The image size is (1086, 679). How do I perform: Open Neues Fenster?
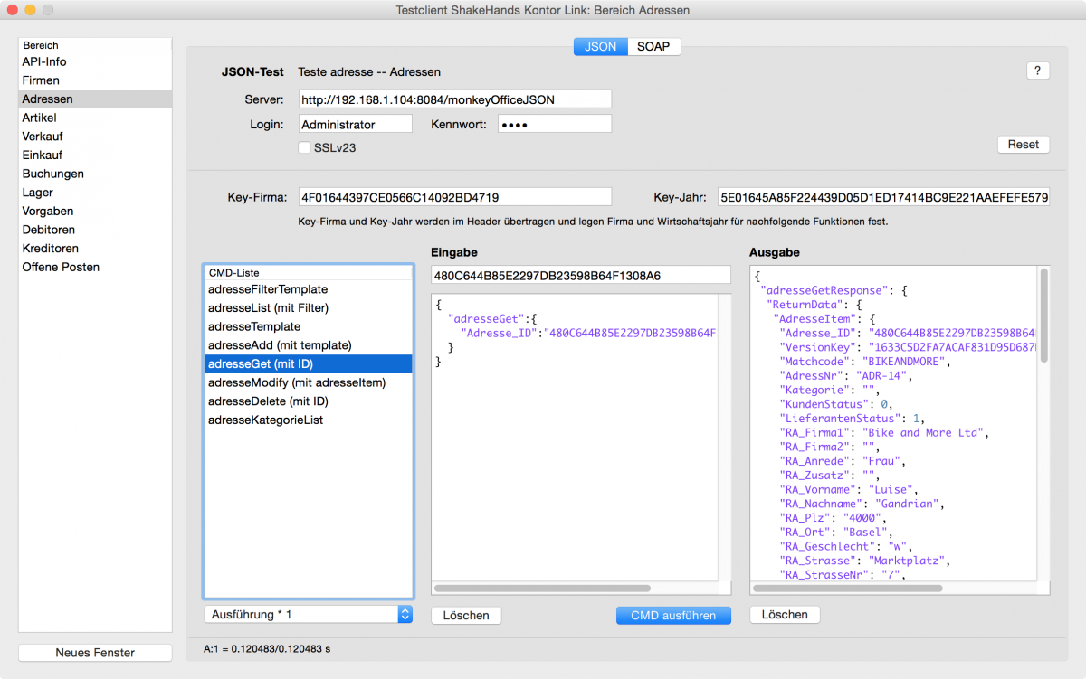pos(94,652)
